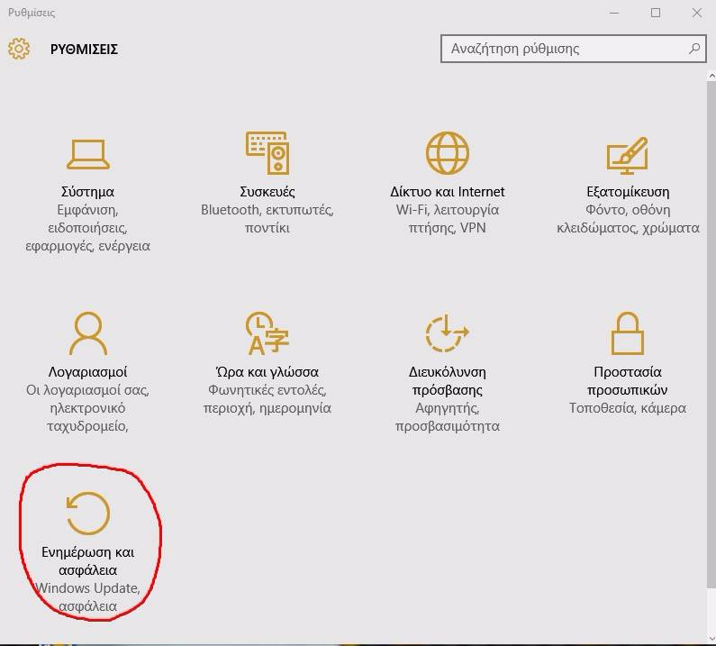This screenshot has height=646, width=716.
Task: Click the Bluetooth, εκτυπωτές, ποντίκι description
Action: click(267, 219)
